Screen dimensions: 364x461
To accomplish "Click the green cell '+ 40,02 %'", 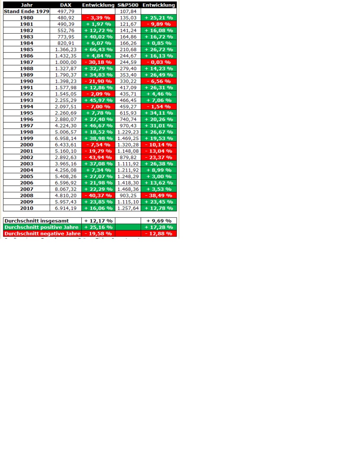I will point(99,37).
